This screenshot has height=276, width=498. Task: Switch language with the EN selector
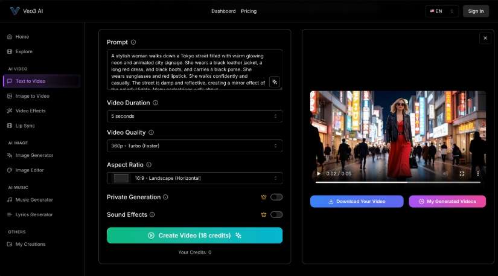coord(441,11)
